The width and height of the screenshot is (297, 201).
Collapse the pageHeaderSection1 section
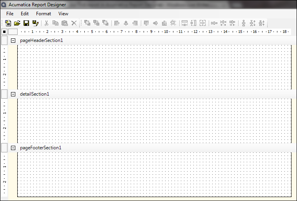[13, 40]
